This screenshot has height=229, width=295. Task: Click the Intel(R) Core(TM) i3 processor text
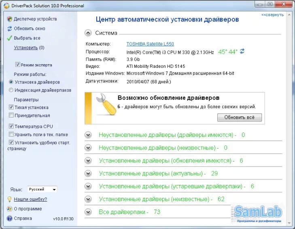point(170,52)
